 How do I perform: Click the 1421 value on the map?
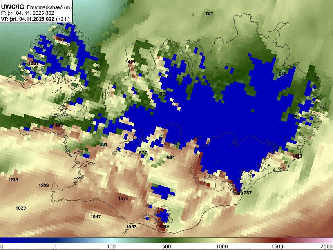pyautogui.click(x=130, y=62)
